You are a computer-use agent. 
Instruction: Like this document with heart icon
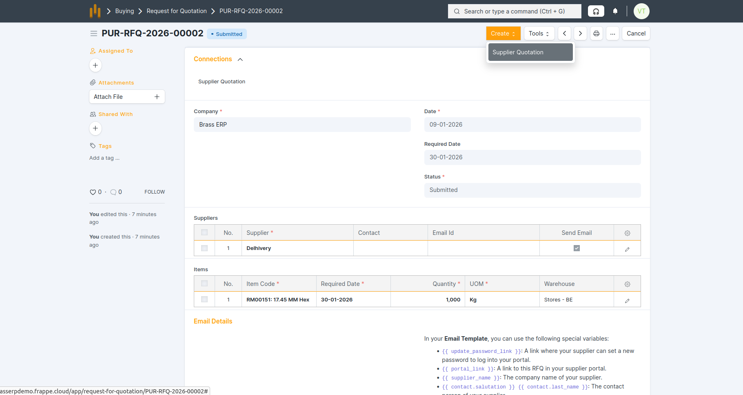click(x=93, y=192)
